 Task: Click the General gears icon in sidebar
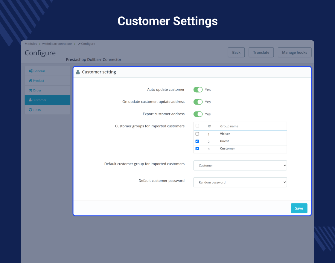pos(31,71)
